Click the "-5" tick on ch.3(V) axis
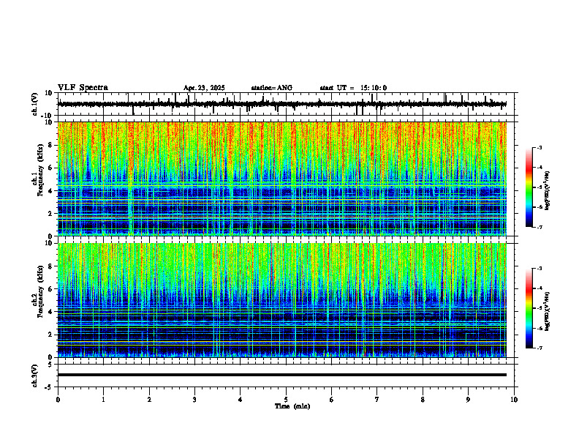This screenshot has height=448, width=579. (49, 387)
